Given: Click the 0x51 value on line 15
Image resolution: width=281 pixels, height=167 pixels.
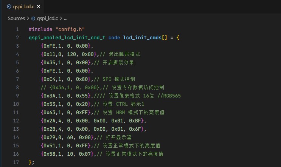Looking at the screenshot, I should (49, 146).
